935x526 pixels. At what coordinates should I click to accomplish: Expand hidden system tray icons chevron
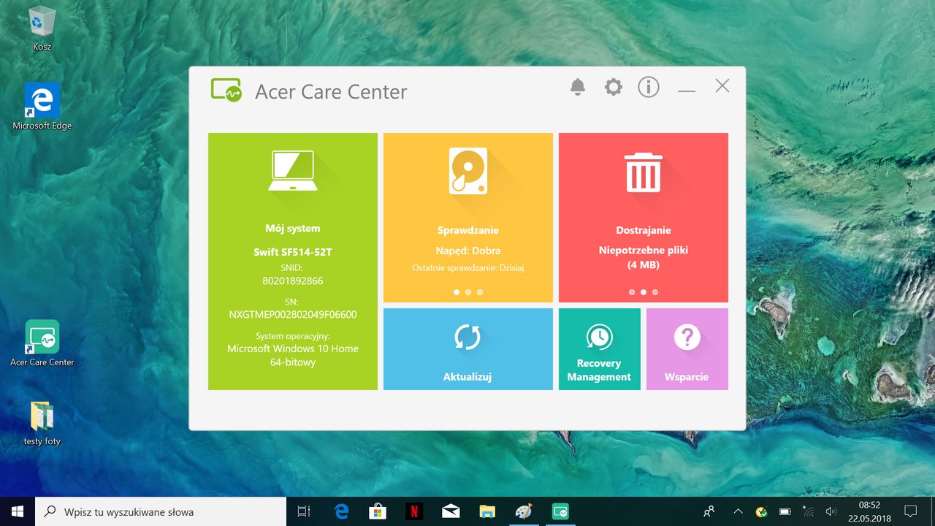point(738,512)
